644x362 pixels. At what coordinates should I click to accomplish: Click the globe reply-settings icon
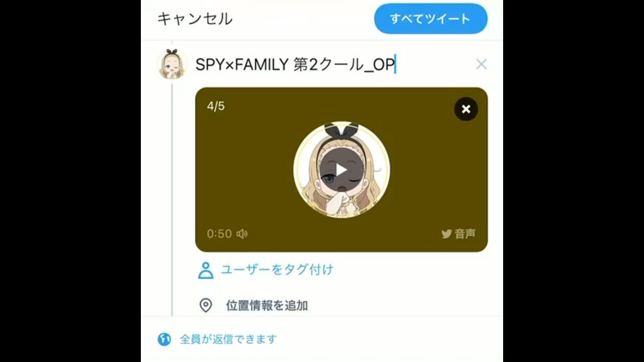click(164, 339)
